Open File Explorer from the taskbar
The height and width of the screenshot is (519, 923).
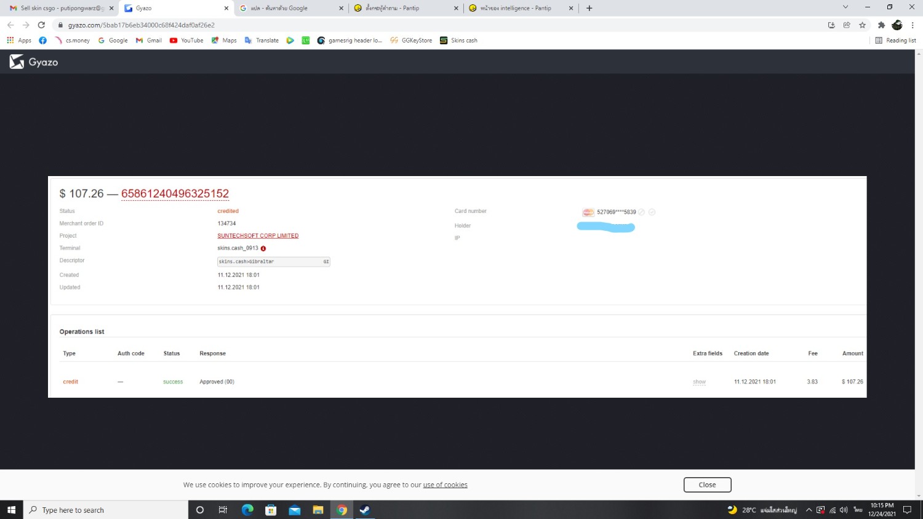318,510
